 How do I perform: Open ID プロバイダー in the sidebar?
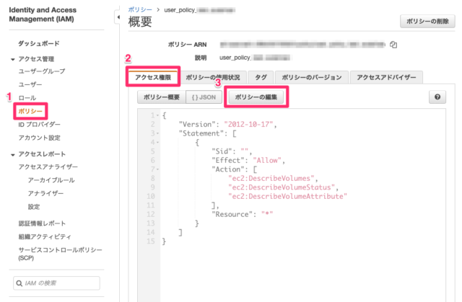coord(39,125)
